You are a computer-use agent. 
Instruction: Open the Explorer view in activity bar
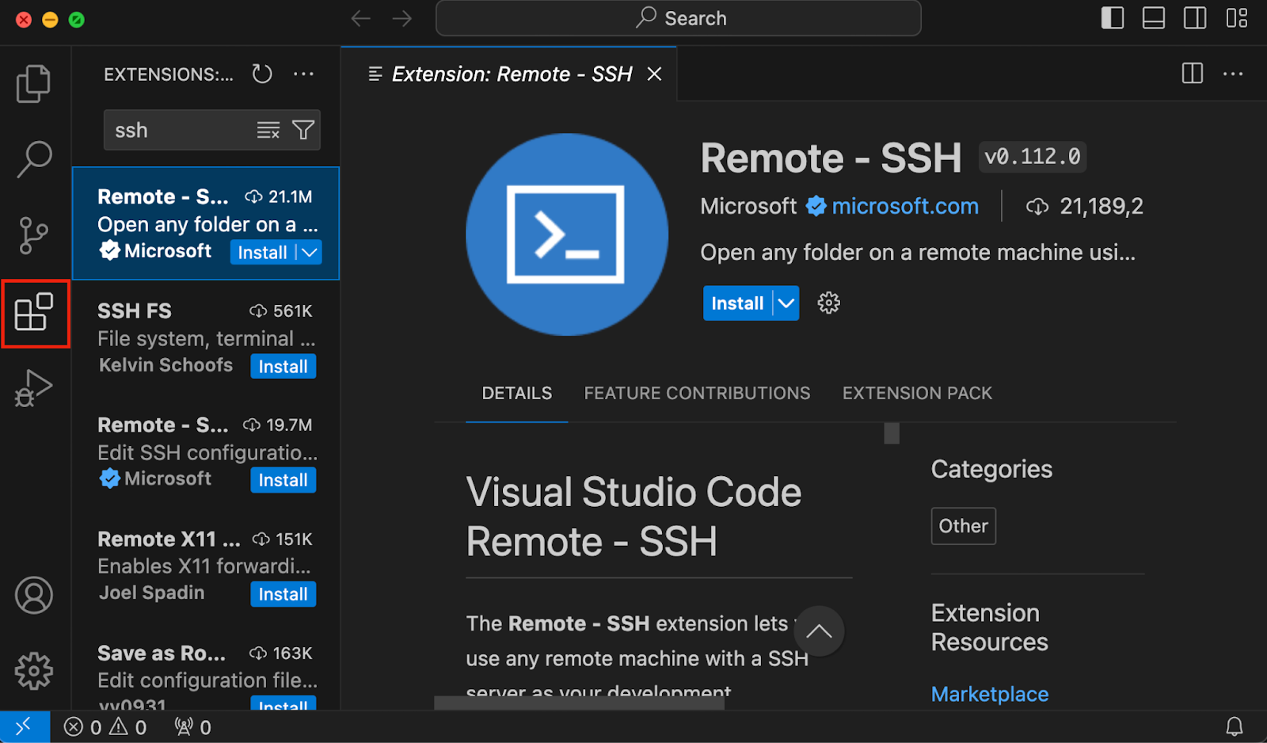click(33, 83)
